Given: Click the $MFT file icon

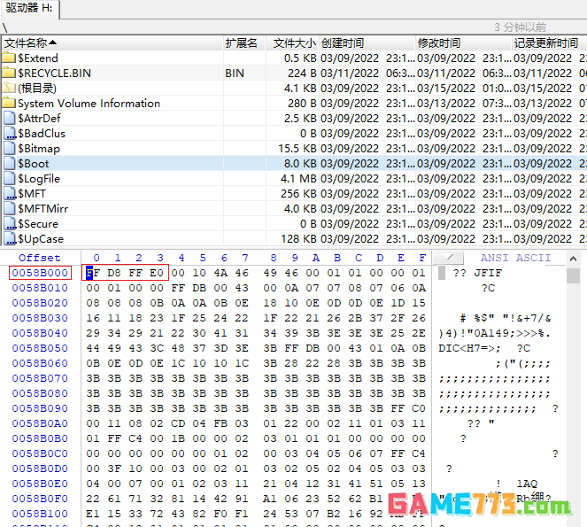Looking at the screenshot, I should [10, 194].
